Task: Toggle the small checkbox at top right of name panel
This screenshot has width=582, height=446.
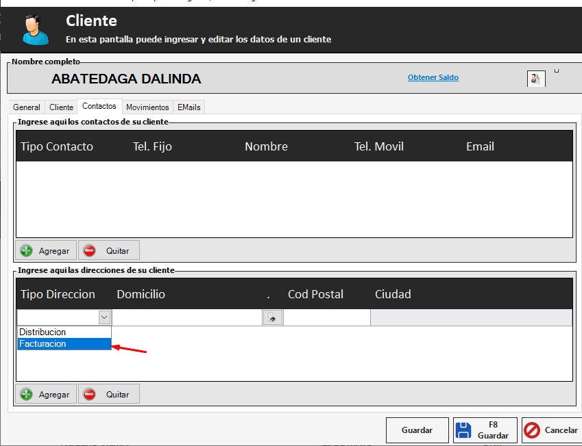Action: [x=557, y=70]
